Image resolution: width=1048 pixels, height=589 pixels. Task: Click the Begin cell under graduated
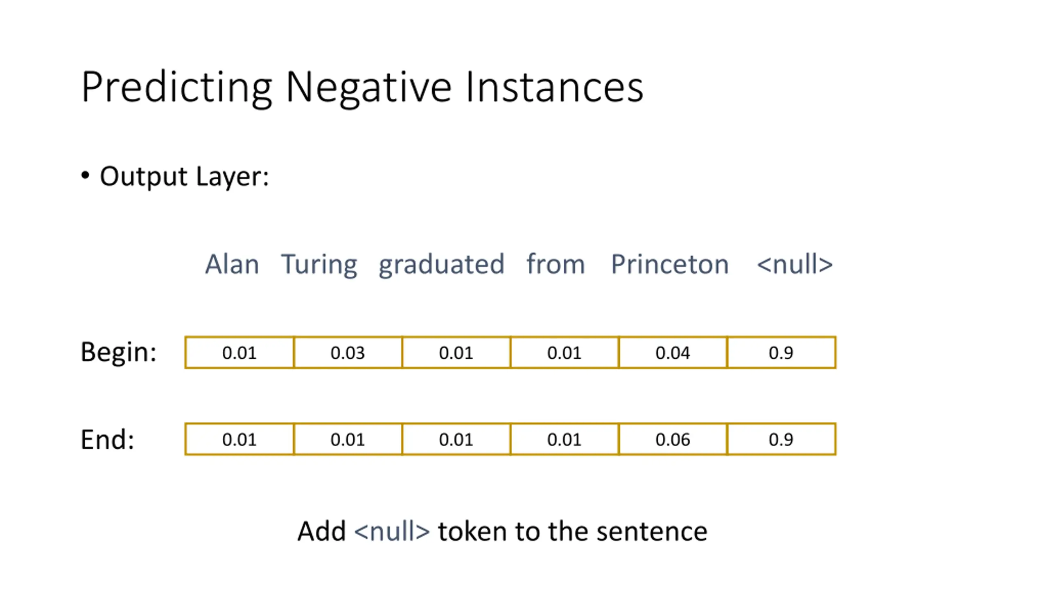(456, 353)
